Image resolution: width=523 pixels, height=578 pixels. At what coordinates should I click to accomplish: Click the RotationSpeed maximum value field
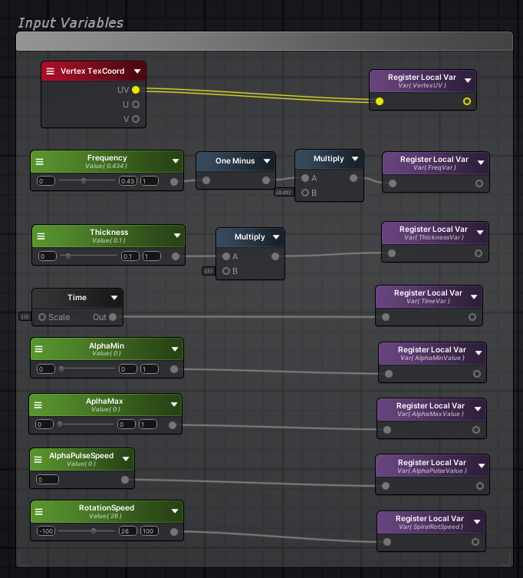[x=149, y=531]
